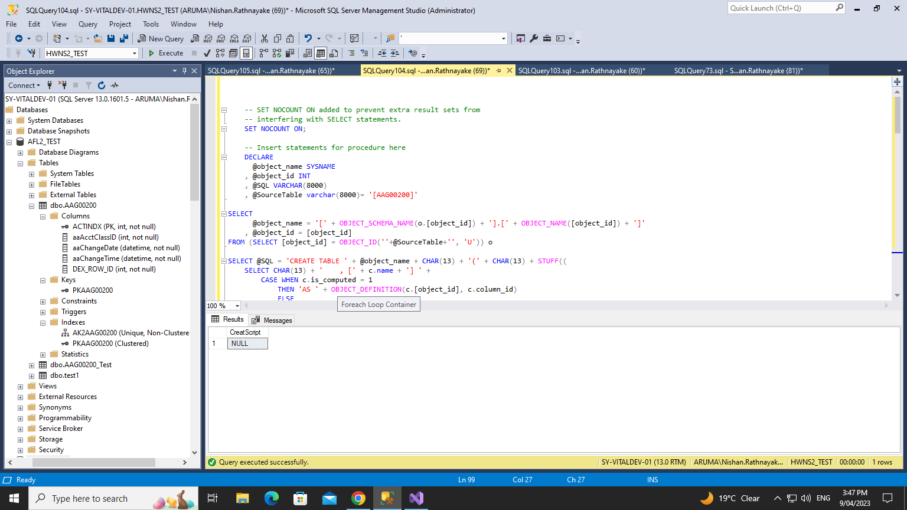
Task: Click the Save All icon
Action: [x=124, y=38]
